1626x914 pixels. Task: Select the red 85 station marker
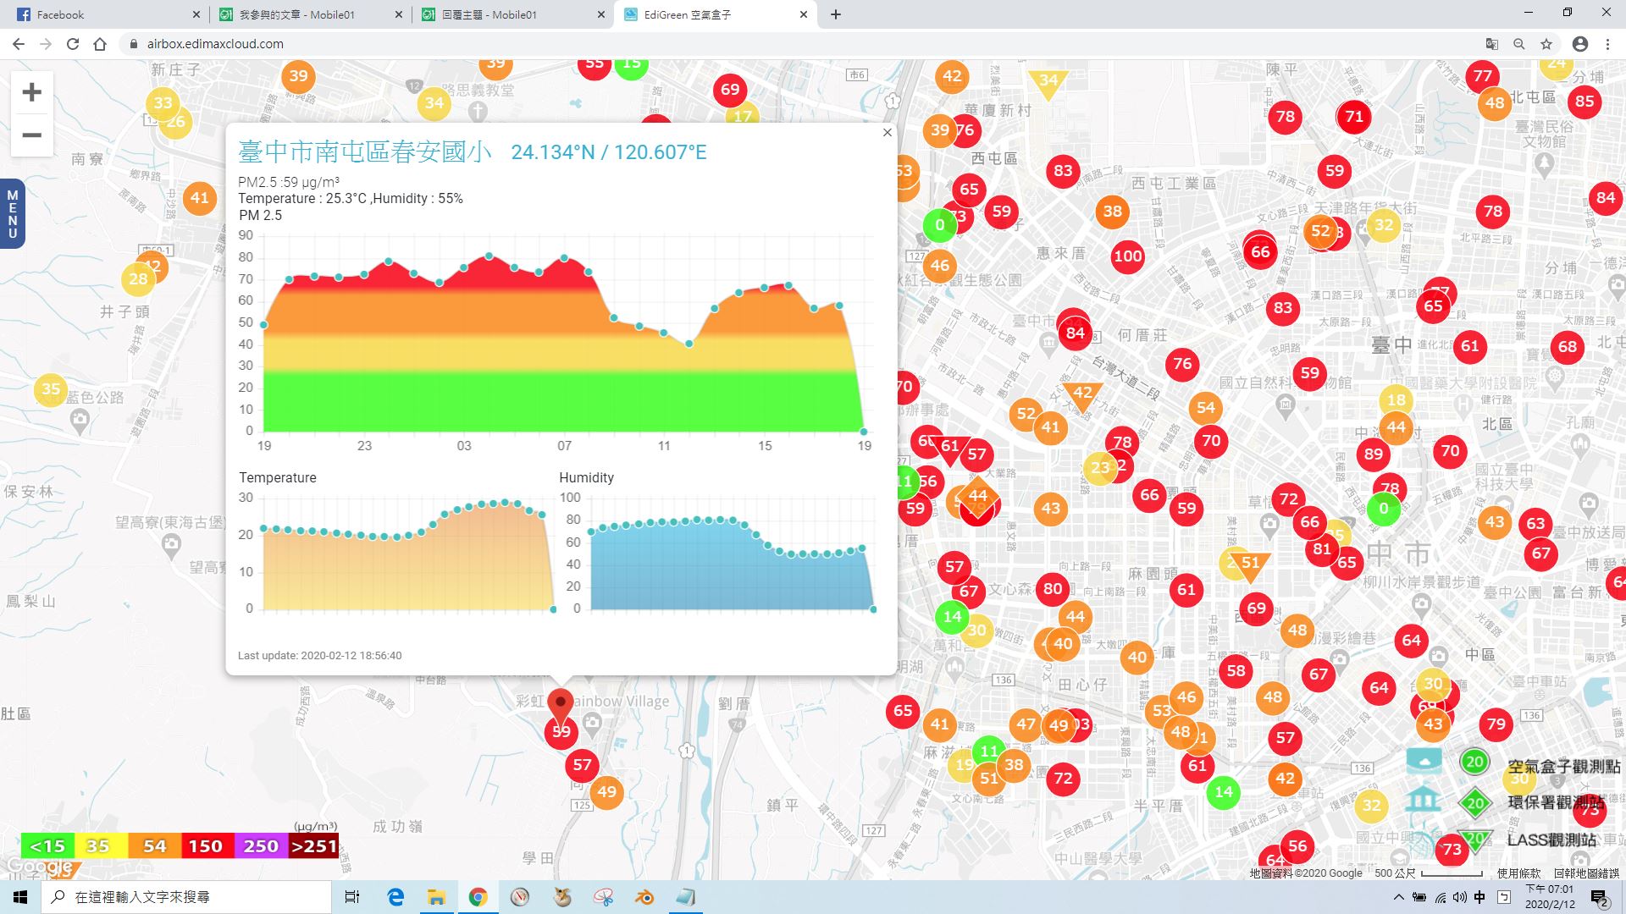pos(1585,102)
